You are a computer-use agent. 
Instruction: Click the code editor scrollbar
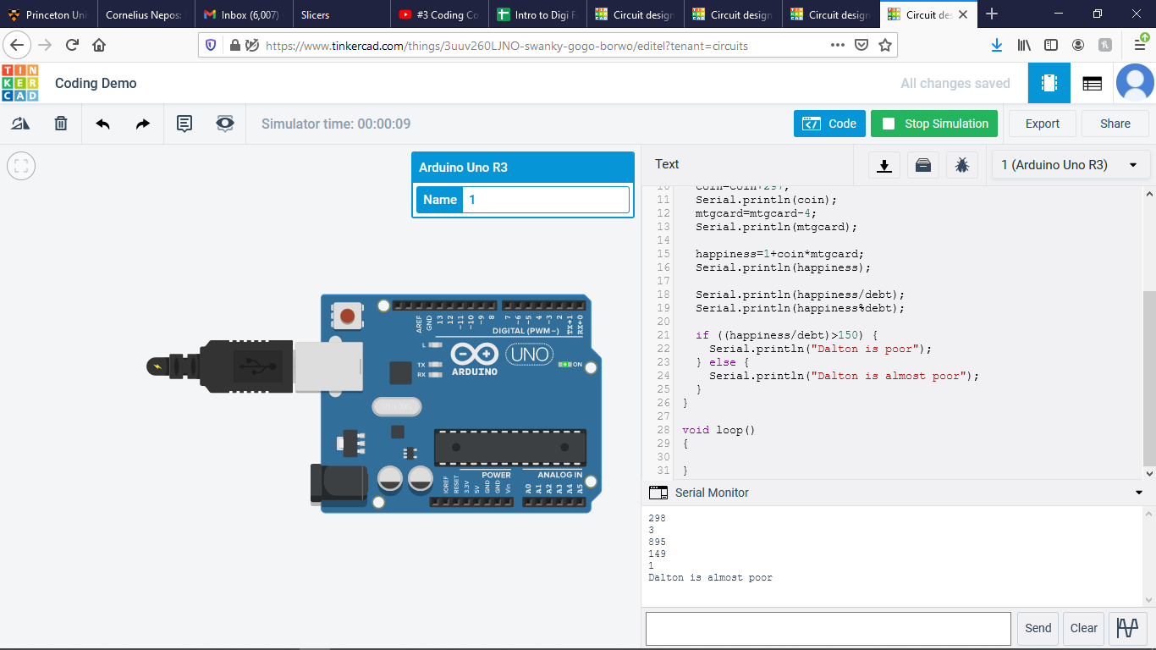pyautogui.click(x=1148, y=377)
